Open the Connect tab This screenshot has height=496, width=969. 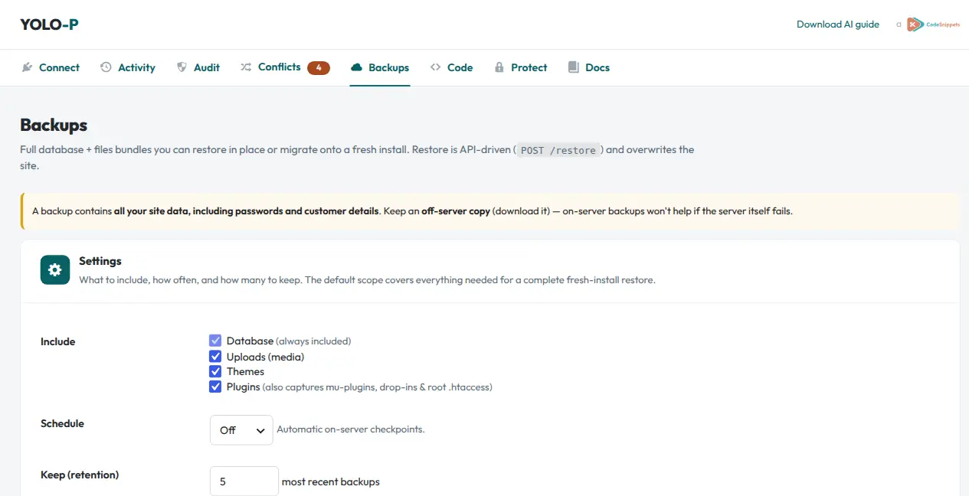pos(51,67)
